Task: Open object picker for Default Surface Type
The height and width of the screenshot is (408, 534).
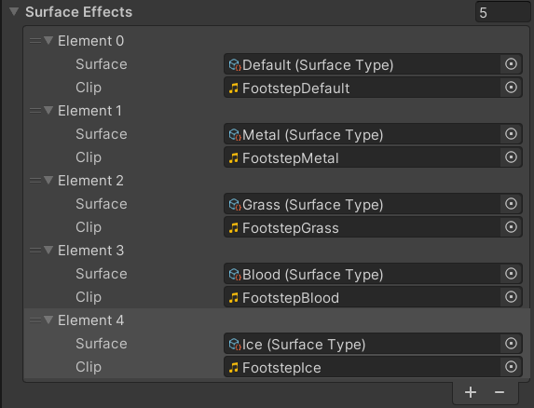Action: coord(511,64)
